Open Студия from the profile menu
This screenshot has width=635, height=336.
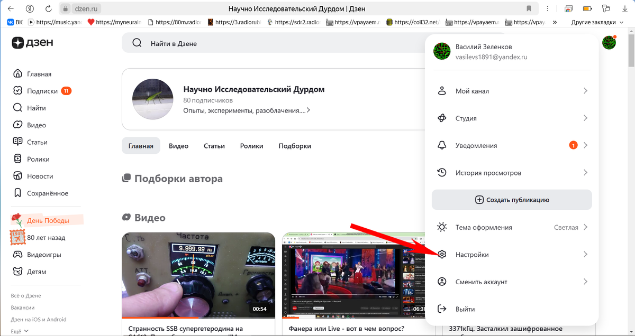pyautogui.click(x=512, y=118)
